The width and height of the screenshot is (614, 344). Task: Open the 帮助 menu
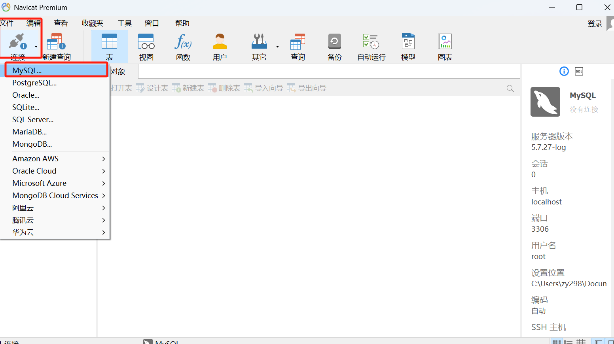pyautogui.click(x=182, y=23)
